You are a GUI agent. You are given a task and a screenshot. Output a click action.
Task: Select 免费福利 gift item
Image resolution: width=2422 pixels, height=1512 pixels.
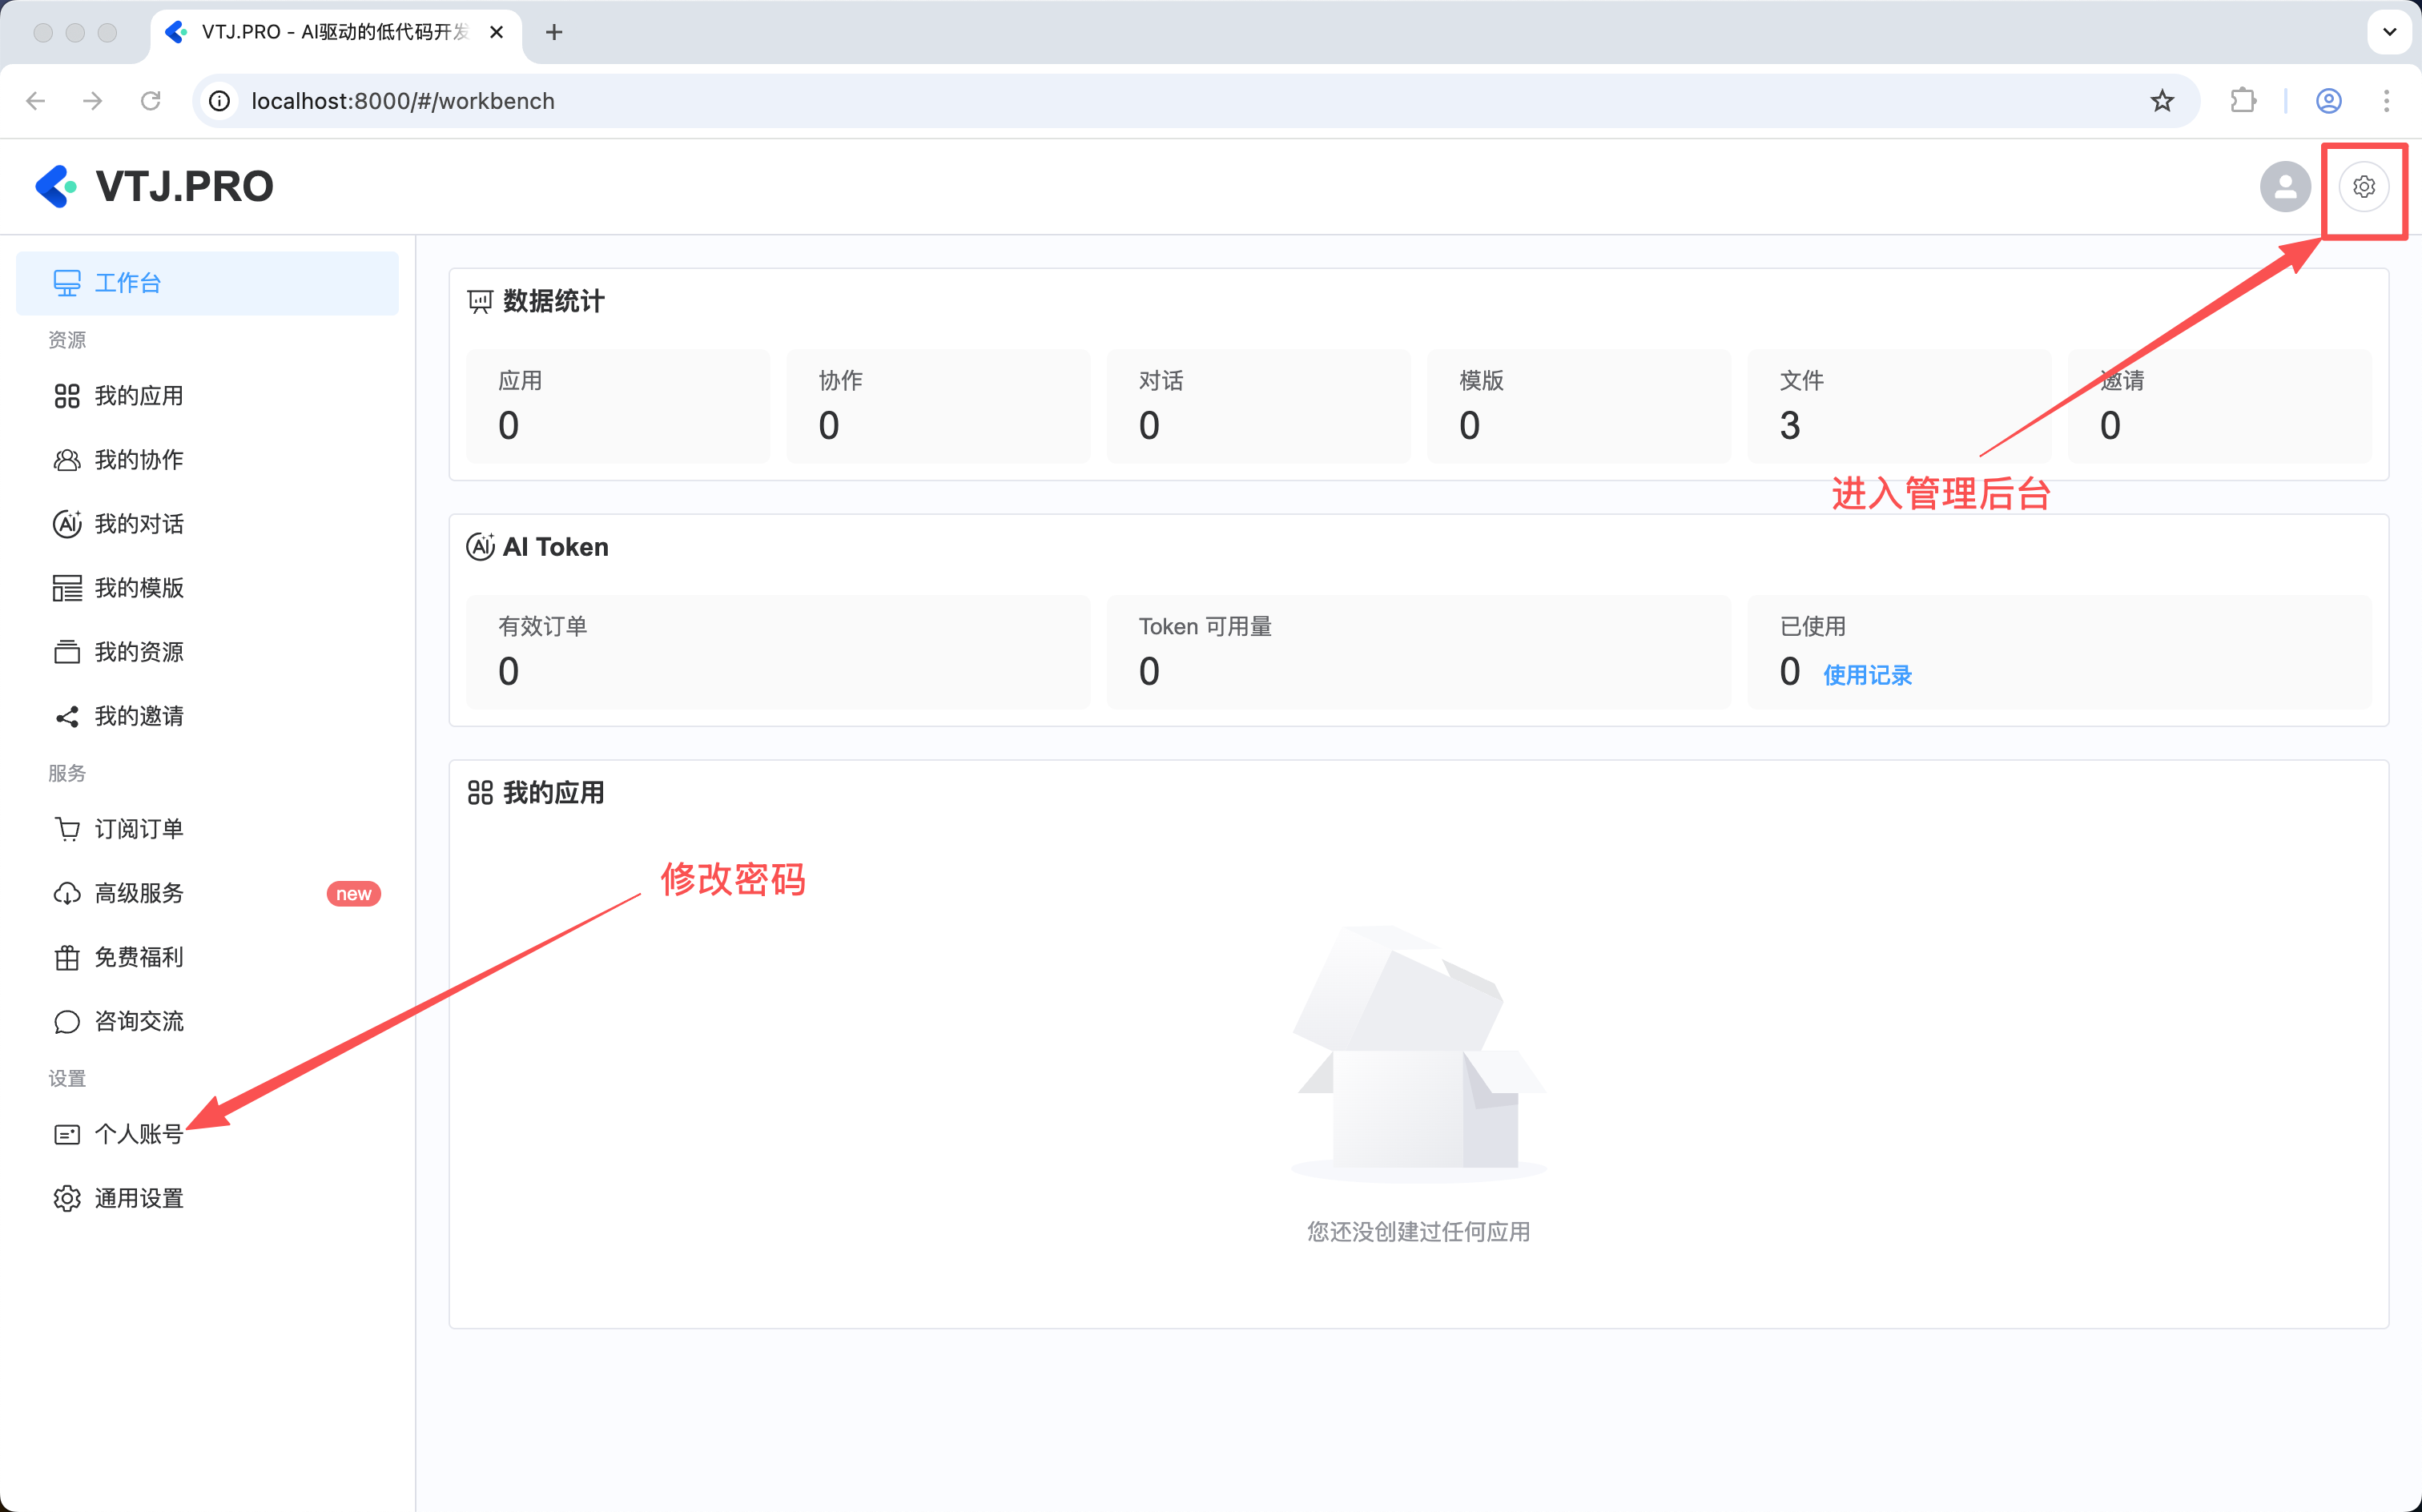138,957
